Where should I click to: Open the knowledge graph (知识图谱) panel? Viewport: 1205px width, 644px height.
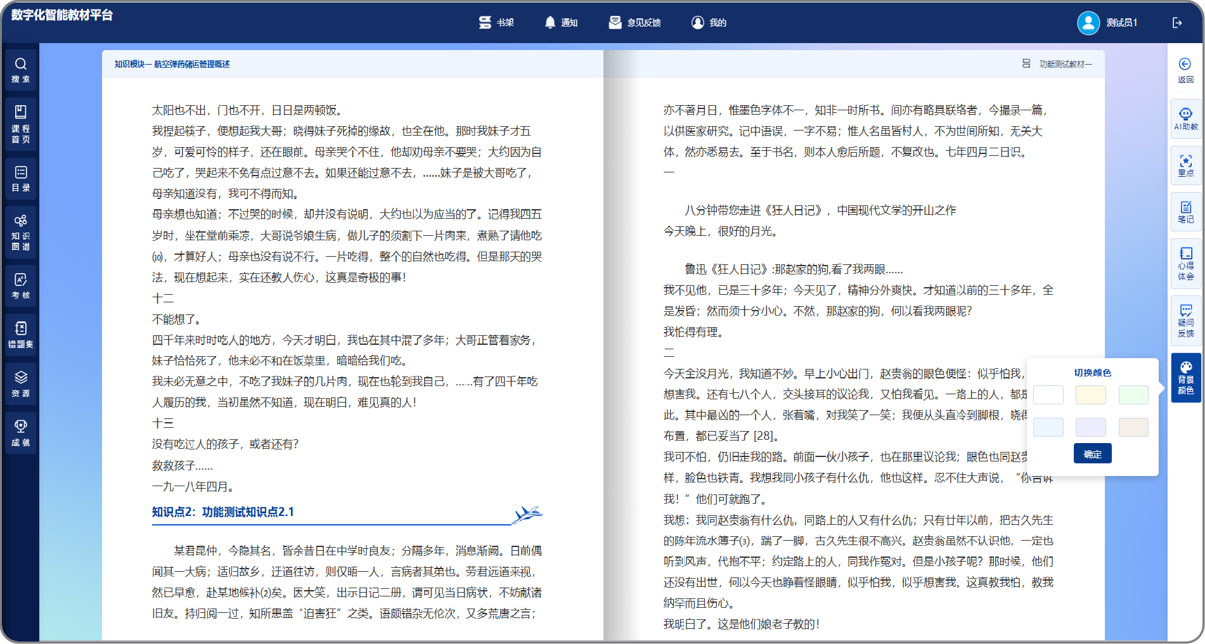pos(20,232)
